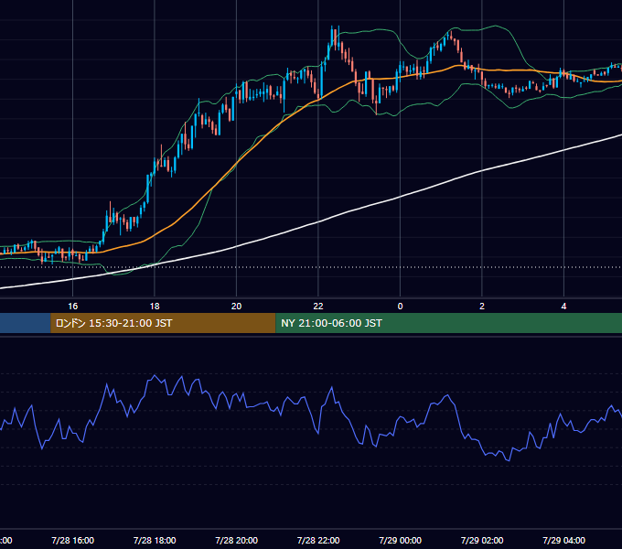The height and width of the screenshot is (549, 622).
Task: Click the 7/28 16:00 date label
Action: pos(72,540)
